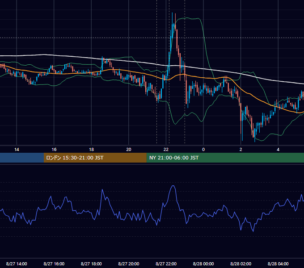Click the '8/27 16:00' indicator axis label
304x268 pixels.
click(54, 264)
